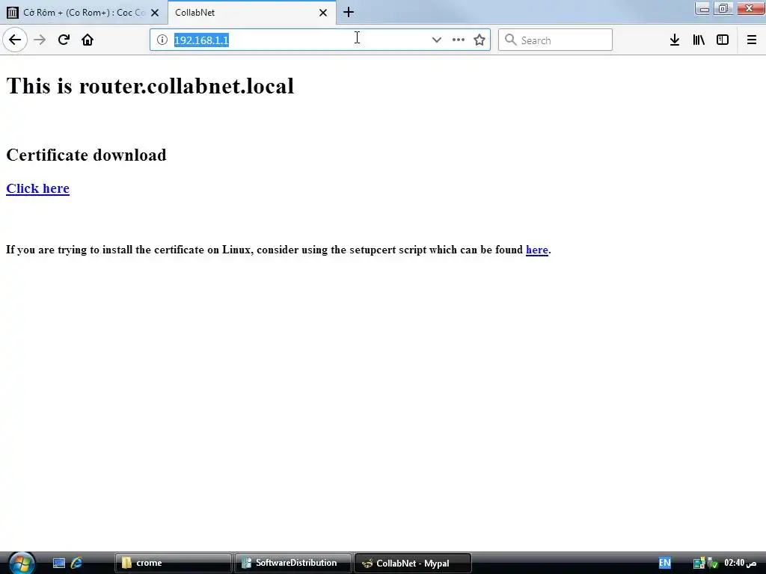
Task: Restore down the browser window
Action: [723, 9]
